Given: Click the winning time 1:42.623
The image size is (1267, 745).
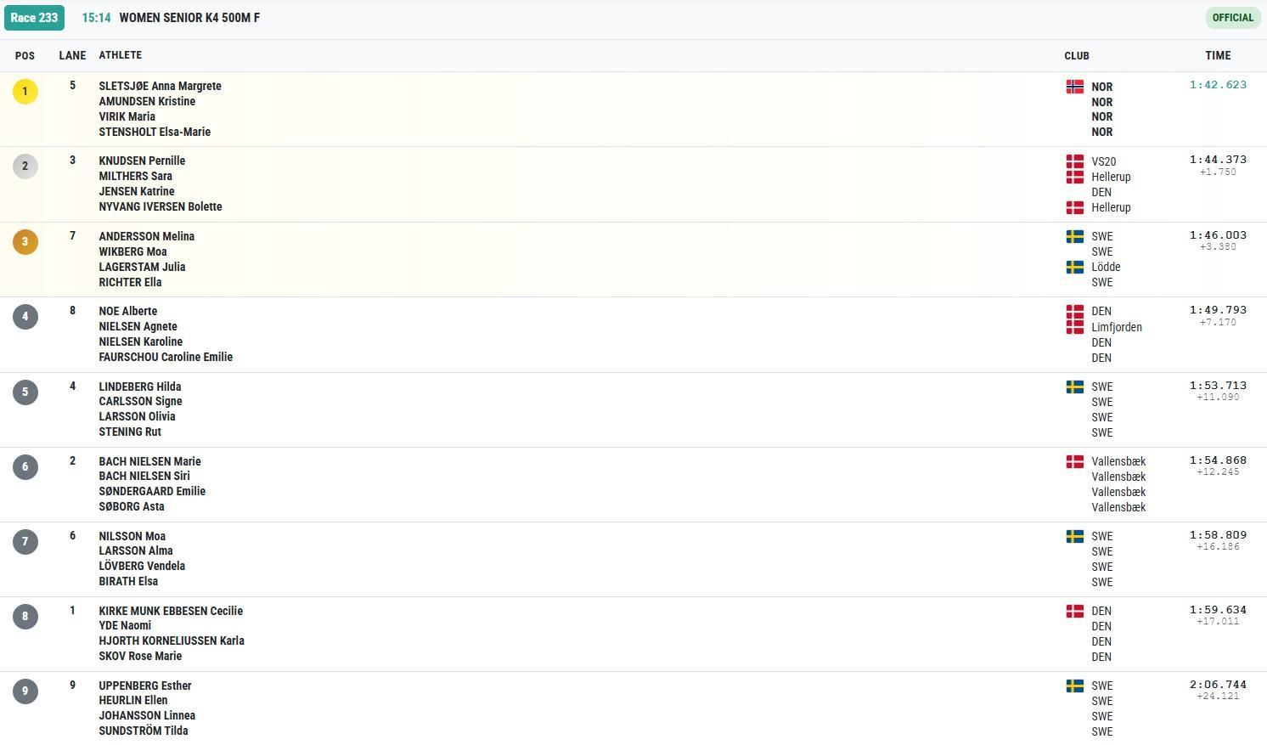Looking at the screenshot, I should click(1217, 85).
